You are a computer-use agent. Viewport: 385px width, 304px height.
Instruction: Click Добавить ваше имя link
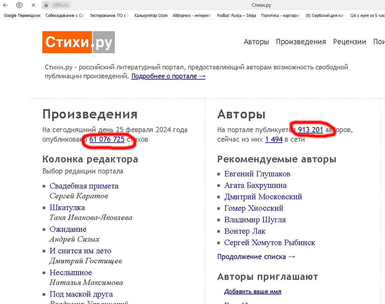(x=252, y=291)
